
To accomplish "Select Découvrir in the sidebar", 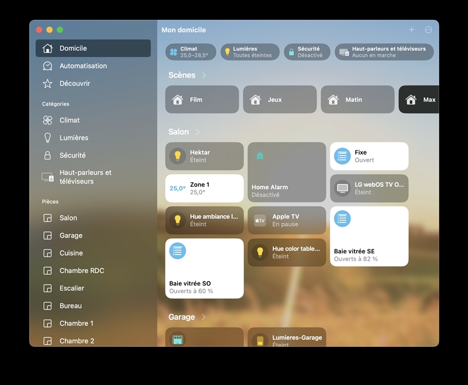I will coord(75,84).
